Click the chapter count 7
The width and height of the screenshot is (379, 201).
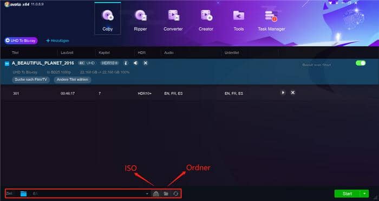point(100,93)
